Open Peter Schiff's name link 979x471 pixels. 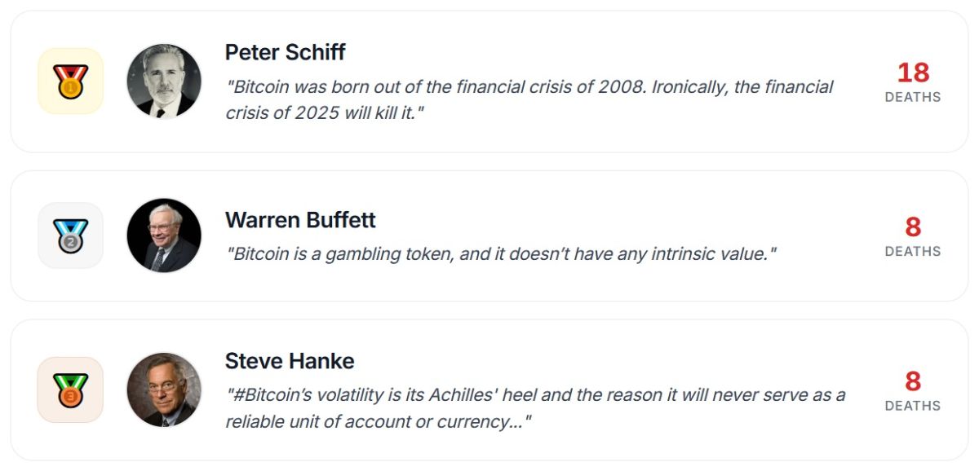[285, 52]
